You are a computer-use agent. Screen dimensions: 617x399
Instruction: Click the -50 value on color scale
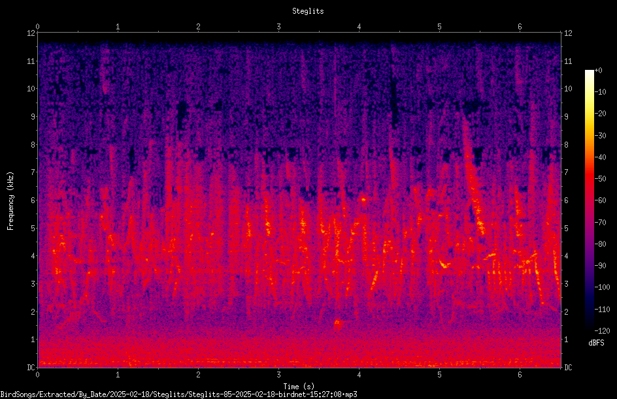click(x=600, y=178)
